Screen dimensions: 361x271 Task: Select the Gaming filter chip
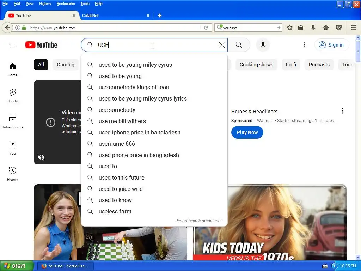pos(66,65)
